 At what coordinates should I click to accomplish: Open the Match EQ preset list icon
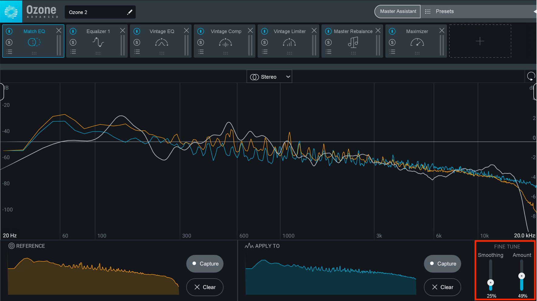[9, 52]
